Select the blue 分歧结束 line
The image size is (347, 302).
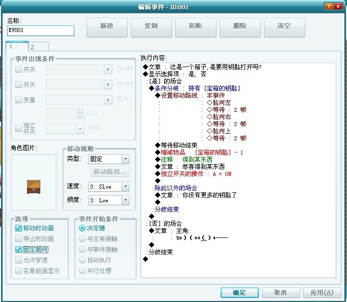(x=166, y=209)
